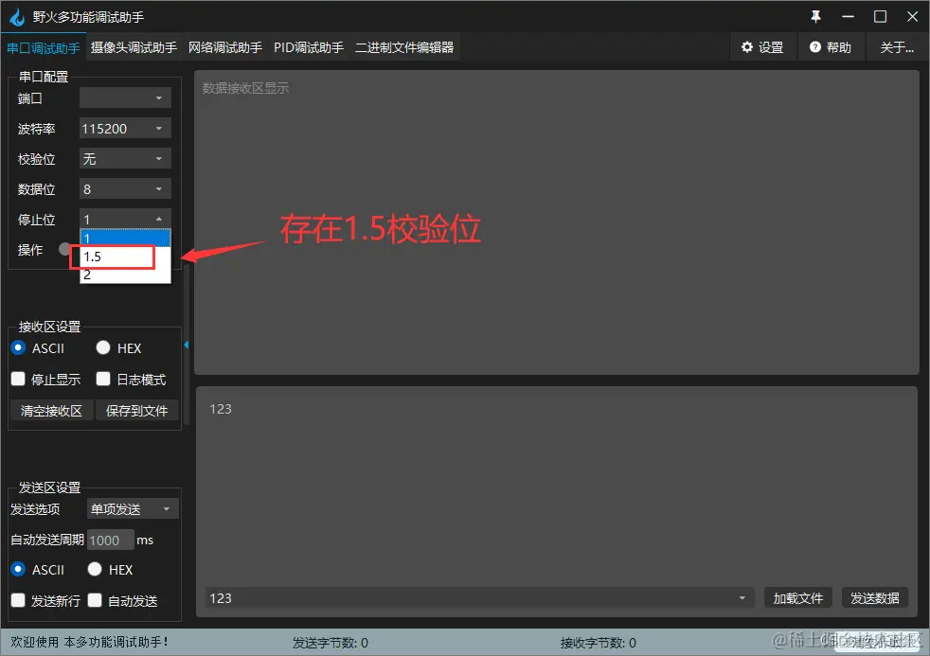Enable the 停止显示 checkbox
The height and width of the screenshot is (656, 930).
(x=18, y=379)
